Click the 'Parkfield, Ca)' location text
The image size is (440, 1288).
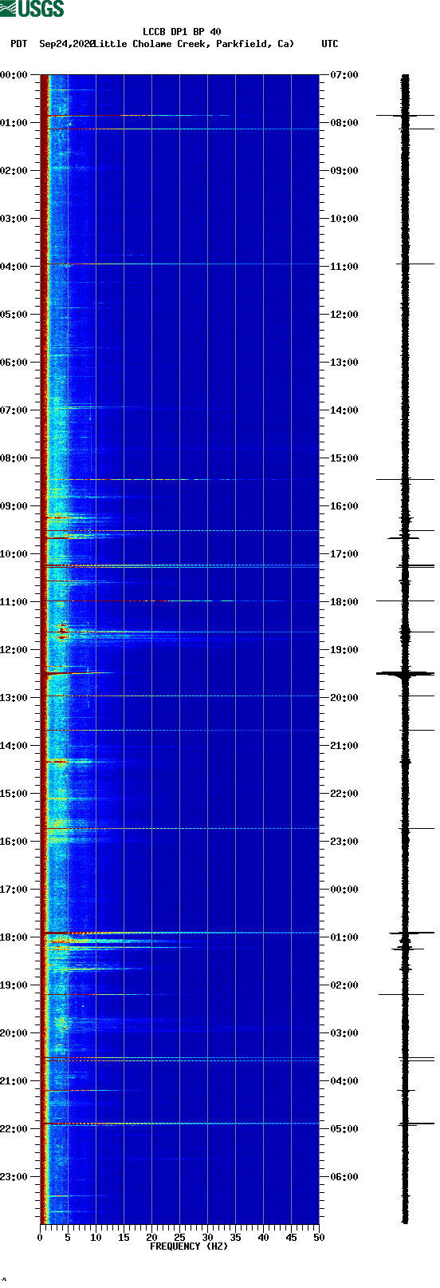255,44
